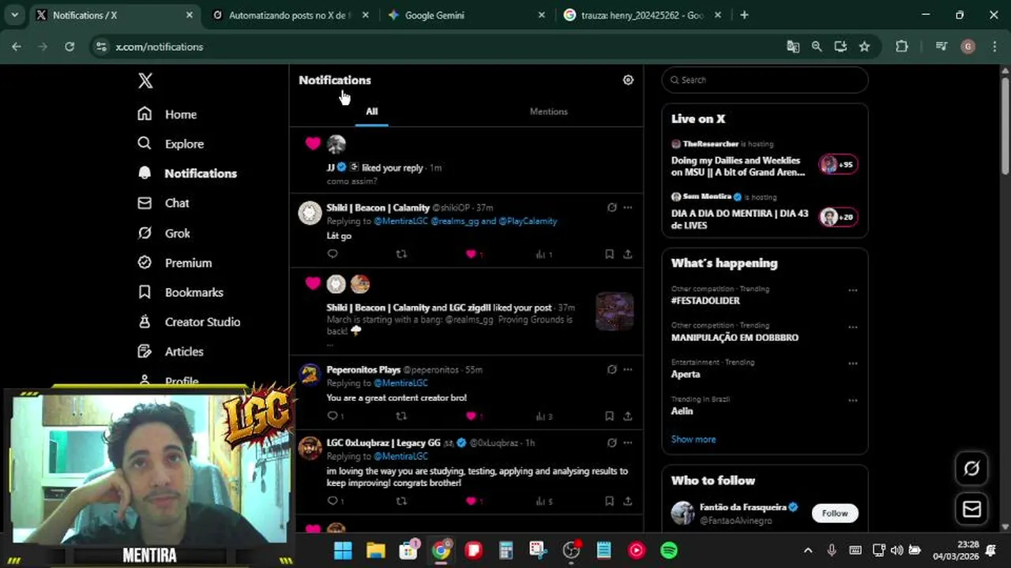Viewport: 1011px width, 568px height.
Task: Share Shiki's "Lèt go" post
Action: pyautogui.click(x=627, y=254)
